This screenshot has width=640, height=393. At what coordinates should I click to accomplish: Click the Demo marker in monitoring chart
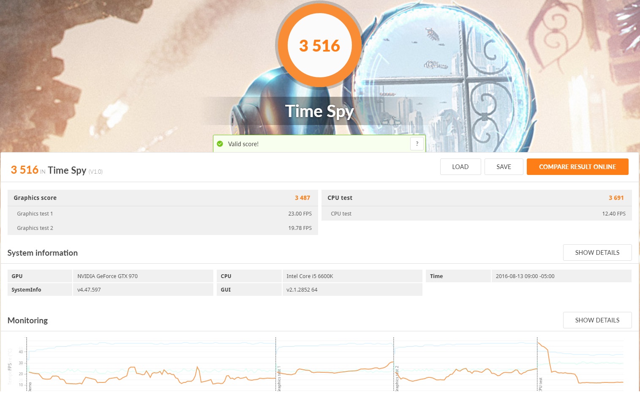click(30, 386)
